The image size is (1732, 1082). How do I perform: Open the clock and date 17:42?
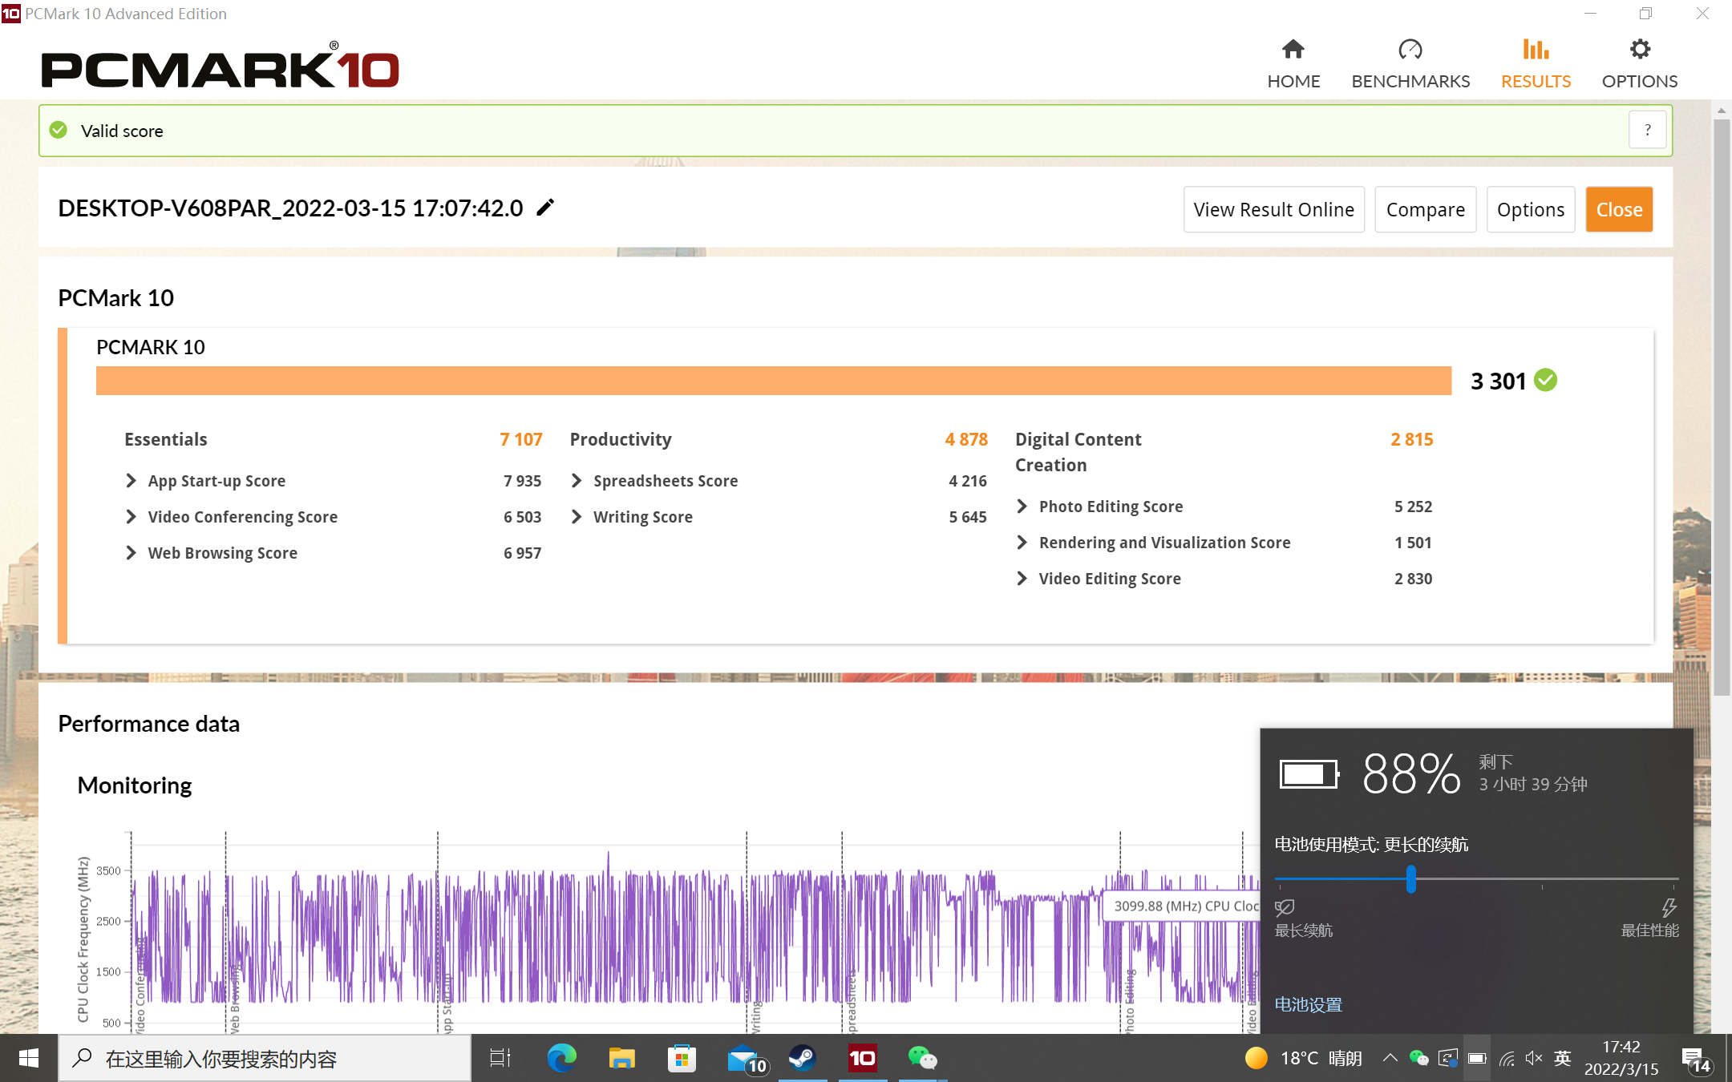[x=1621, y=1058]
